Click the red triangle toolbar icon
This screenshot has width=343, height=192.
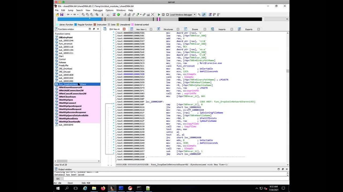click(x=114, y=14)
